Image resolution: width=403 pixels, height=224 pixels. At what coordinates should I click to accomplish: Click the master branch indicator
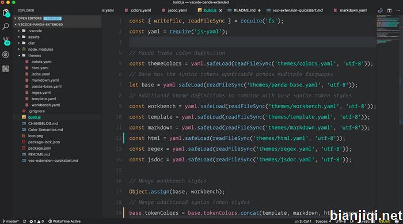(10, 221)
